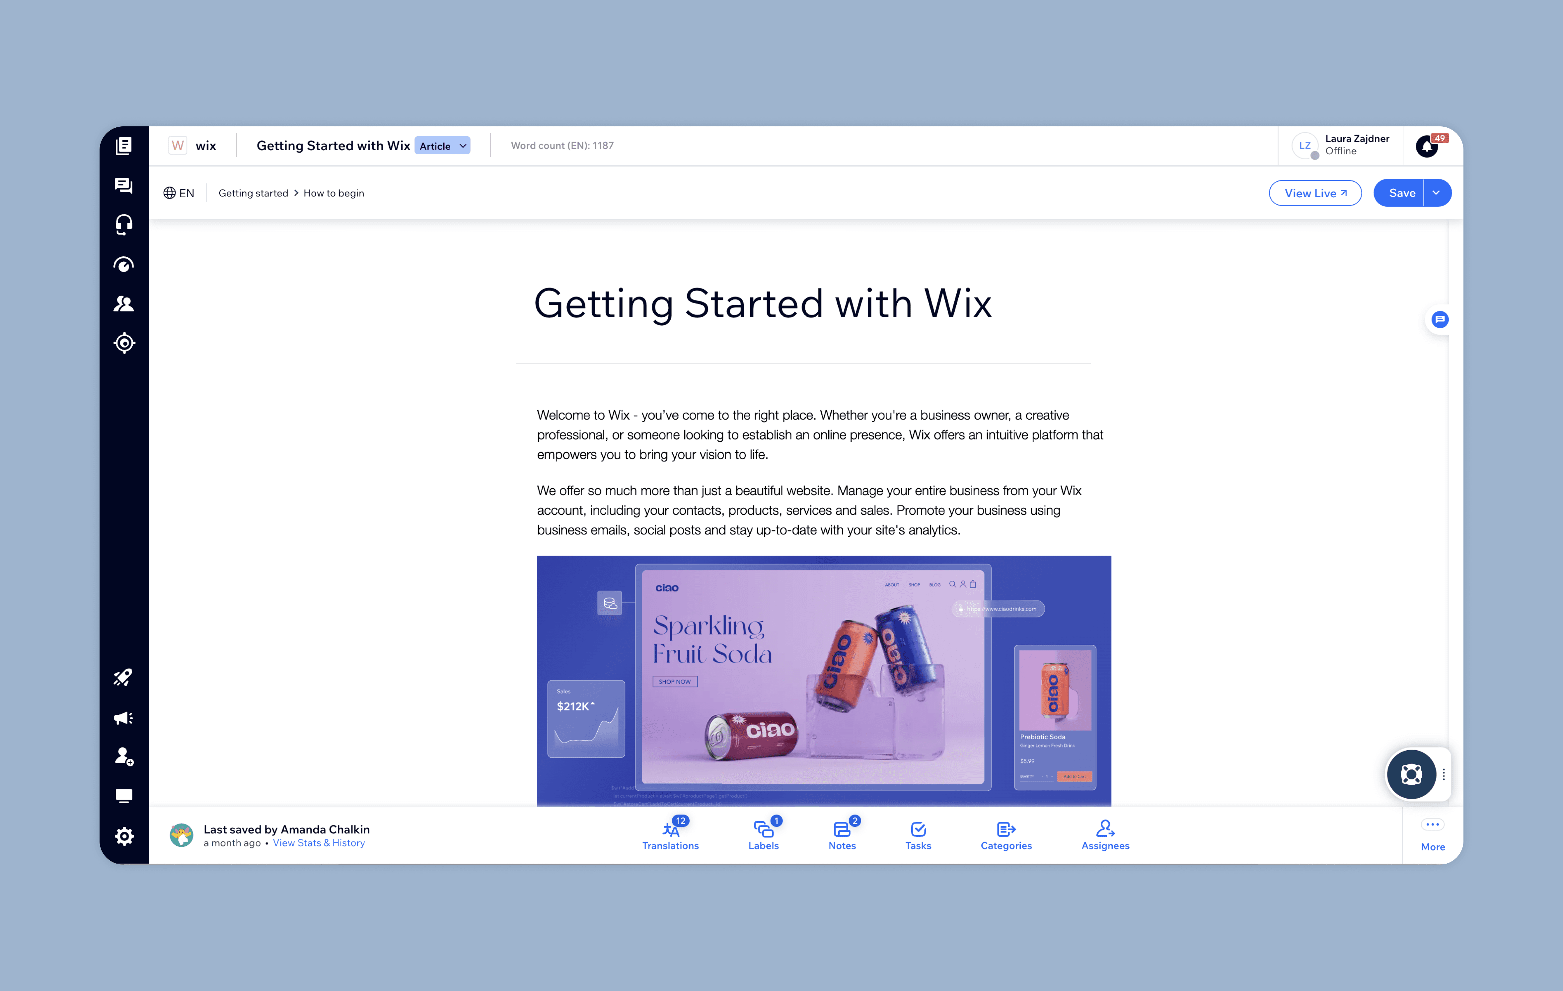Open the comments bubble on right edge
Viewport: 1563px width, 991px height.
tap(1440, 319)
